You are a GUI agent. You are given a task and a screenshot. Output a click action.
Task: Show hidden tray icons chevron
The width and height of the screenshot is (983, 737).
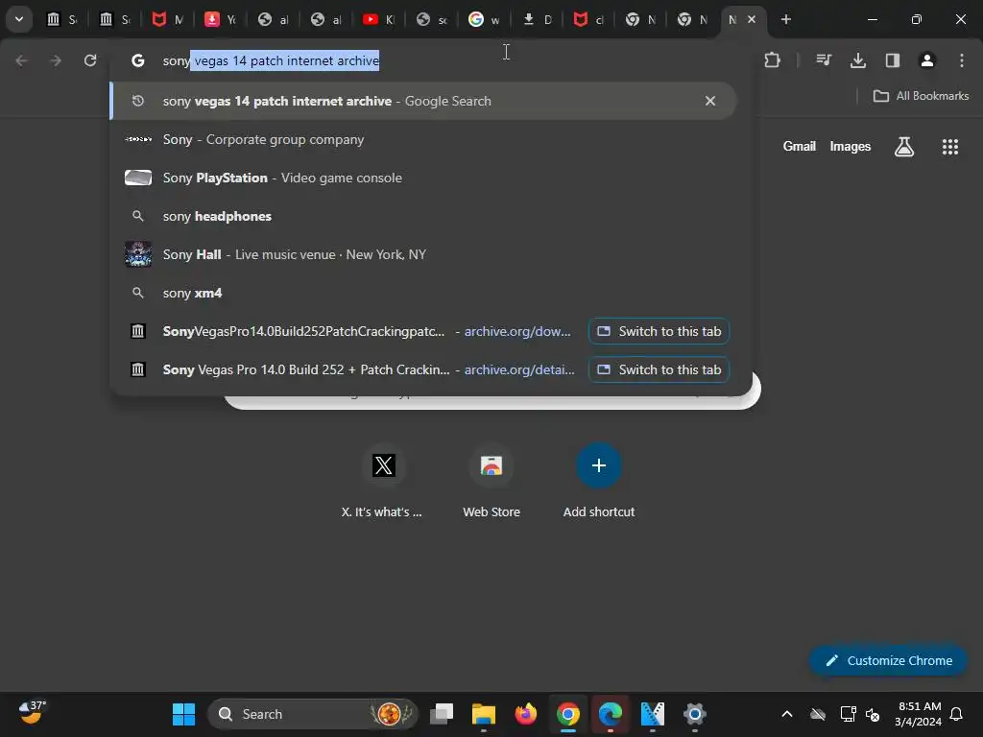(787, 714)
